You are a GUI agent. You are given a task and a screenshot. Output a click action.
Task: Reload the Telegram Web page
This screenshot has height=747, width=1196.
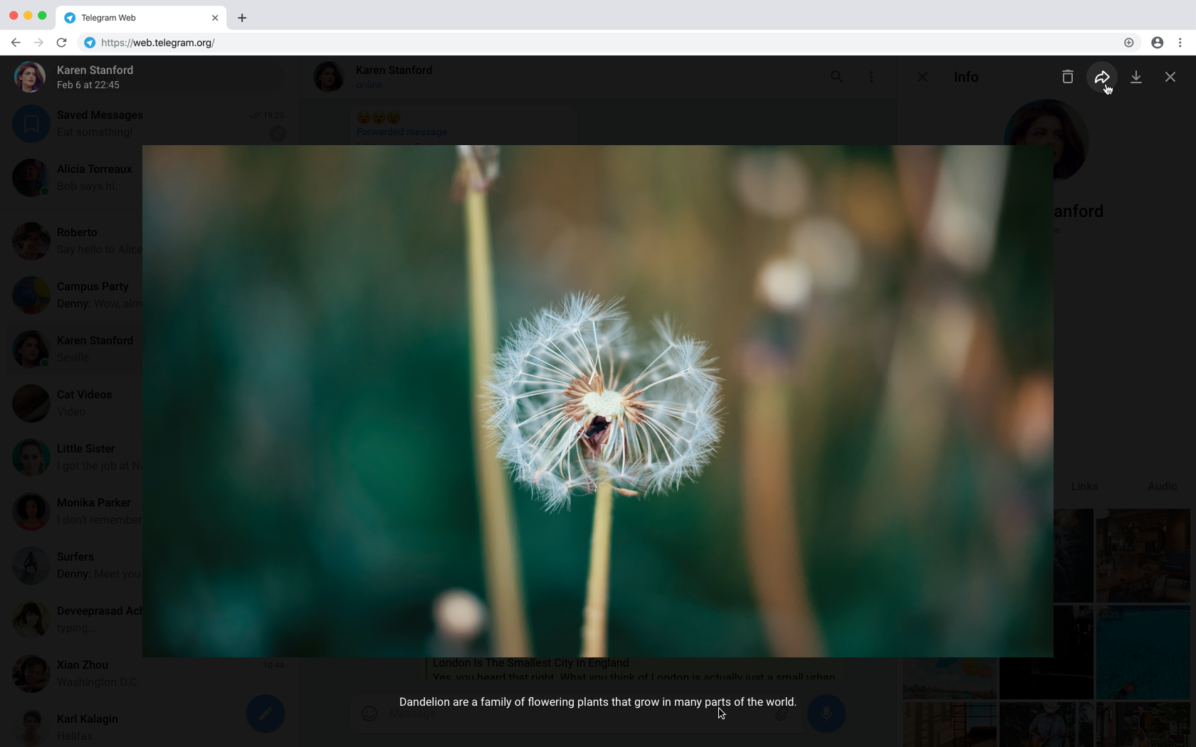[62, 43]
